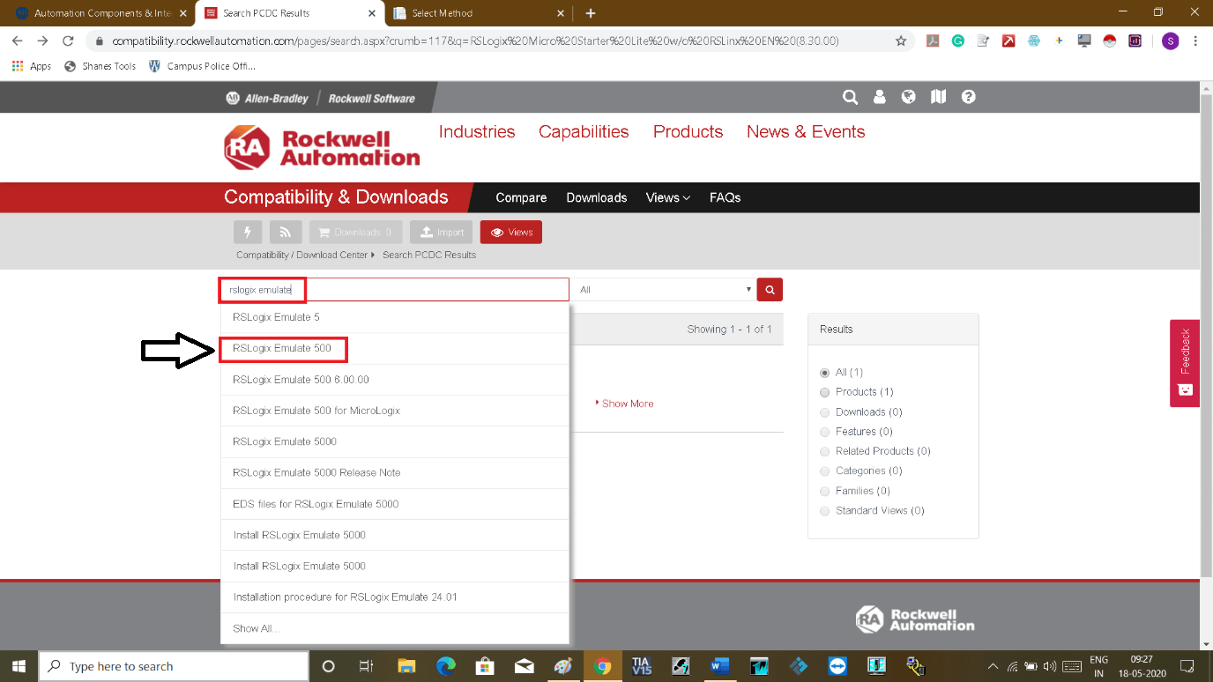Open FAQs page
The height and width of the screenshot is (682, 1213).
[x=726, y=197]
